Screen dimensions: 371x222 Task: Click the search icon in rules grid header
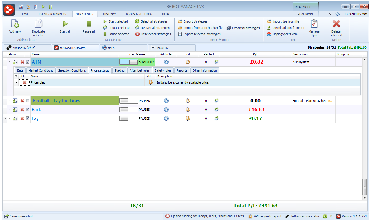(x=16, y=76)
